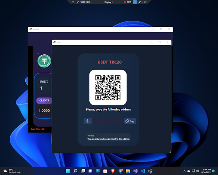Close the recorder toolbar with its X icon
This screenshot has width=218, height=175.
pyautogui.click(x=145, y=2)
